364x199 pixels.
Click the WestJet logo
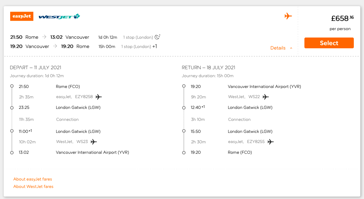click(x=59, y=16)
